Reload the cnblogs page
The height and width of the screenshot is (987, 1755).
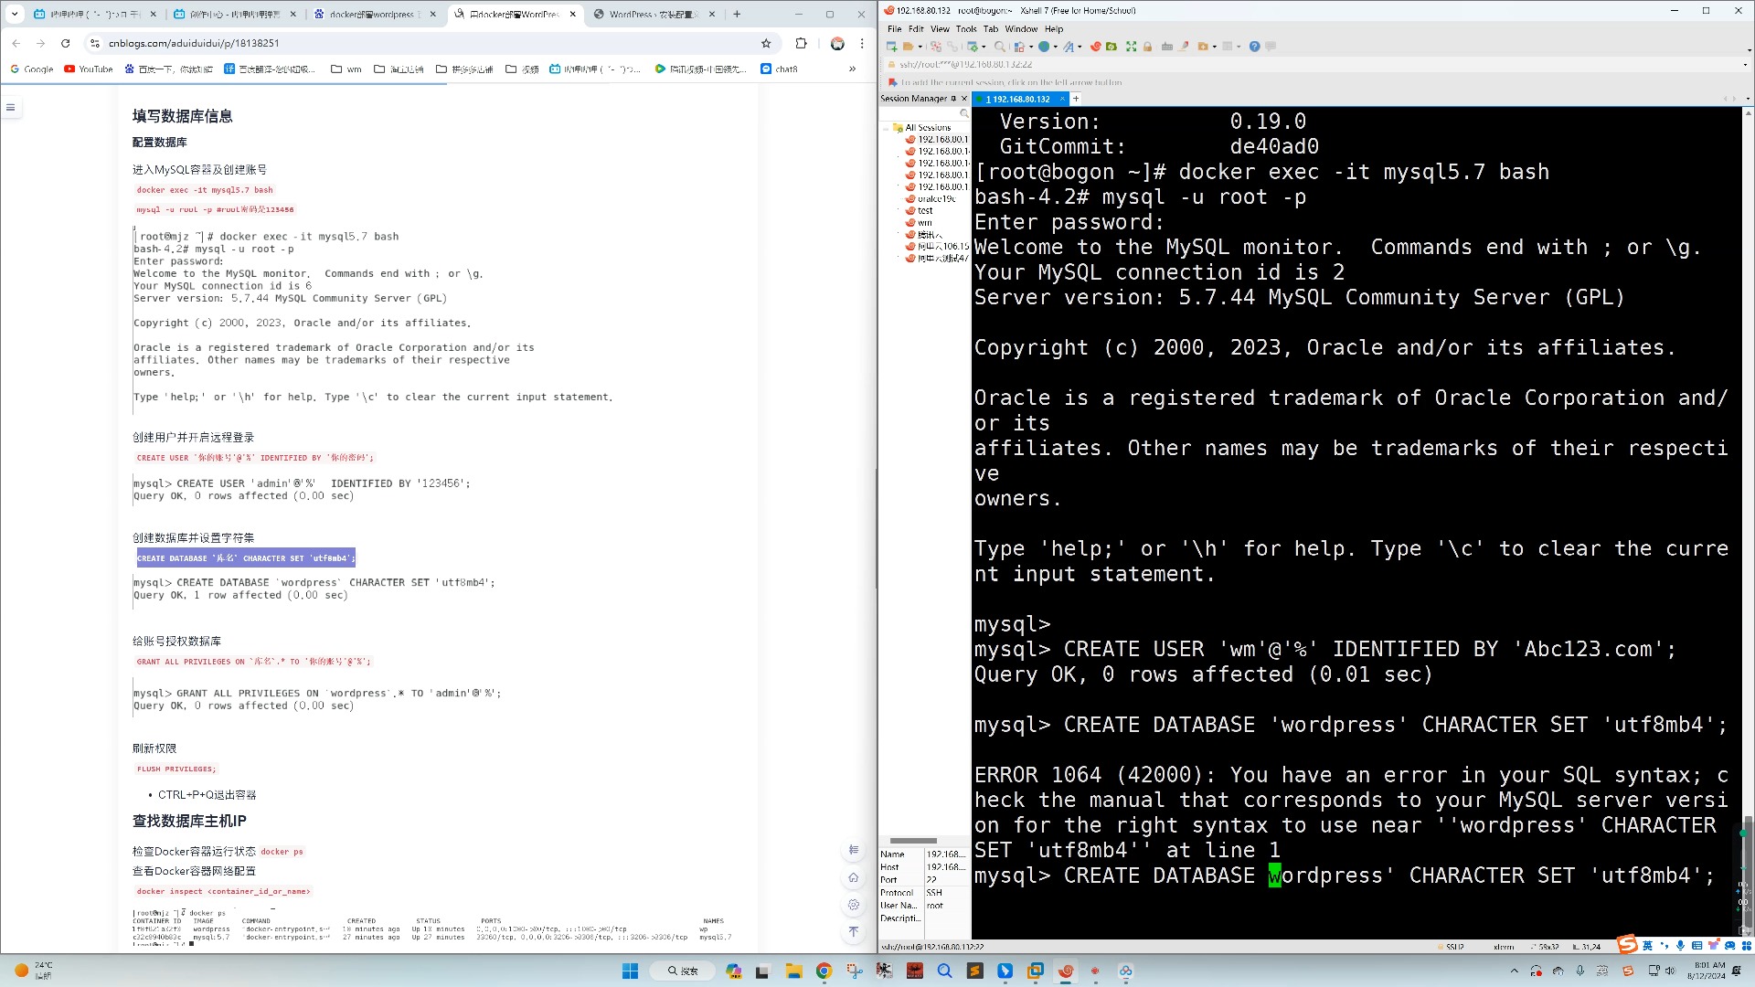66,43
